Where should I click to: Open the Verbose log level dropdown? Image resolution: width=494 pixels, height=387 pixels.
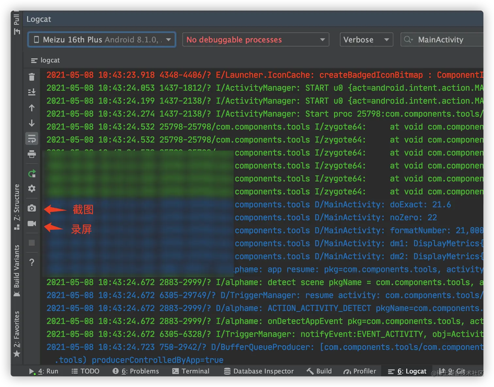tap(366, 40)
